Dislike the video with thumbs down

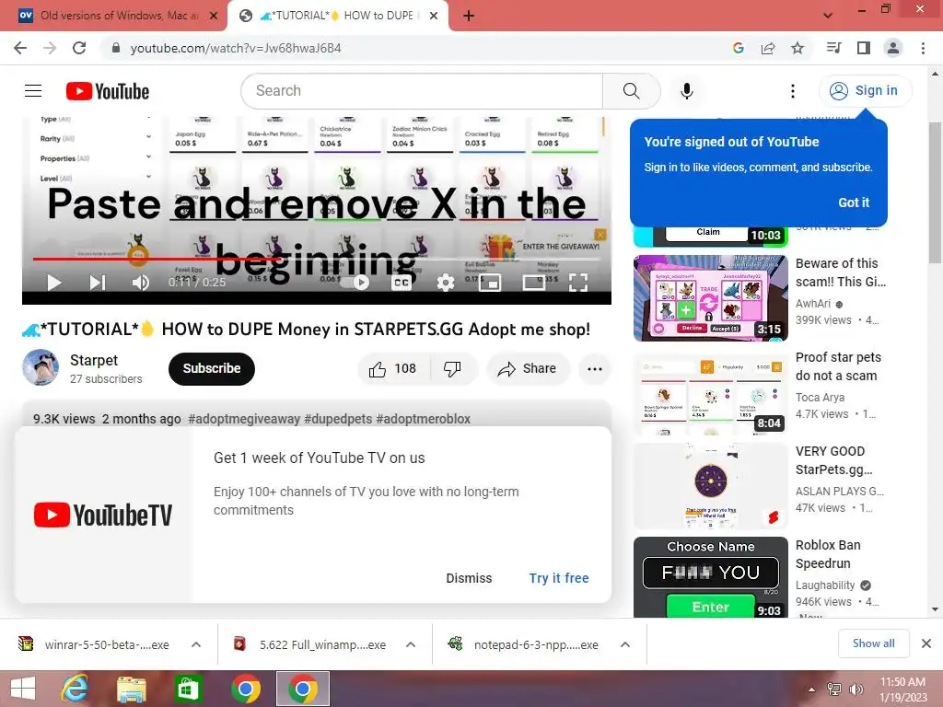(453, 368)
